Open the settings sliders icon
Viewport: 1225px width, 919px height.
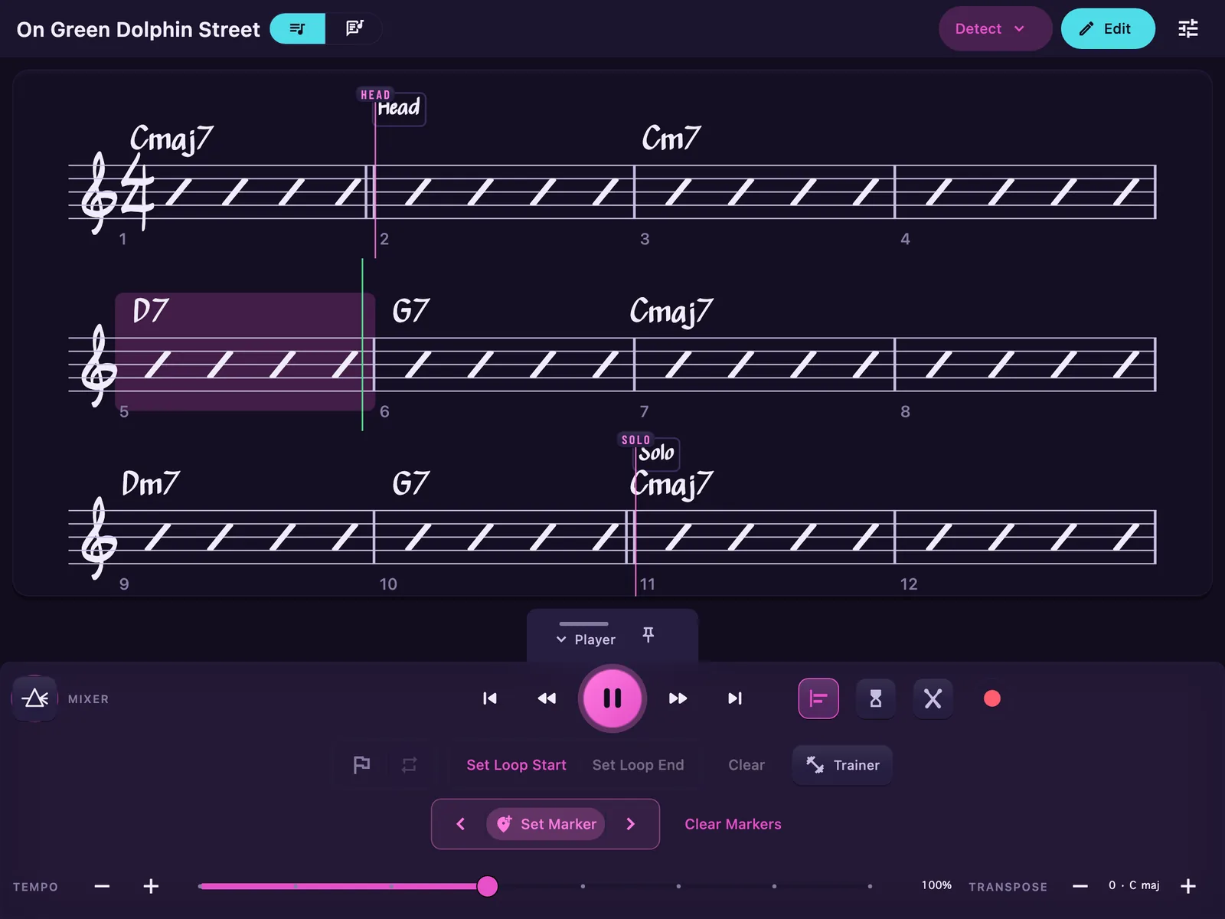click(x=1188, y=28)
